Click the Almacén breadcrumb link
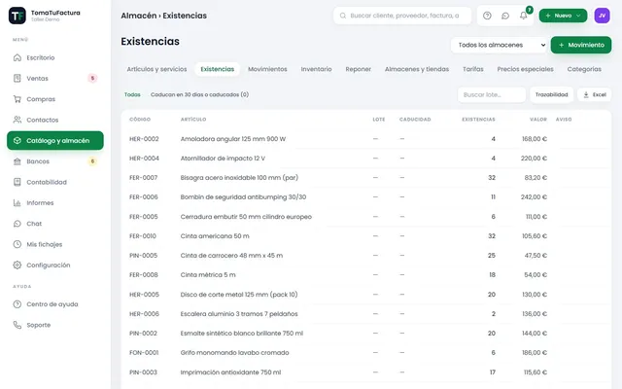This screenshot has width=622, height=389. click(x=139, y=16)
